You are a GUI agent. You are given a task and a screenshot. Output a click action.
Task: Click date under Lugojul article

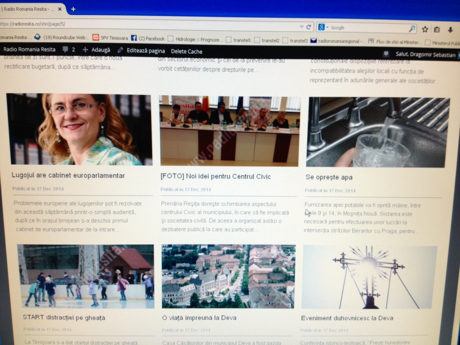click(38, 189)
